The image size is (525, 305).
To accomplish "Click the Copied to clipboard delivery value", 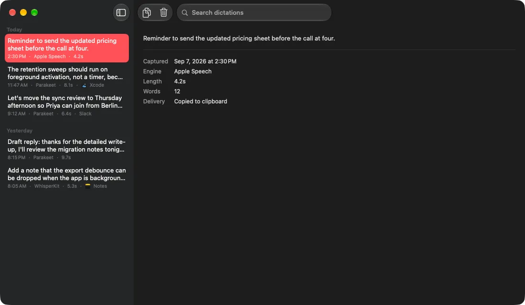I will (x=200, y=102).
